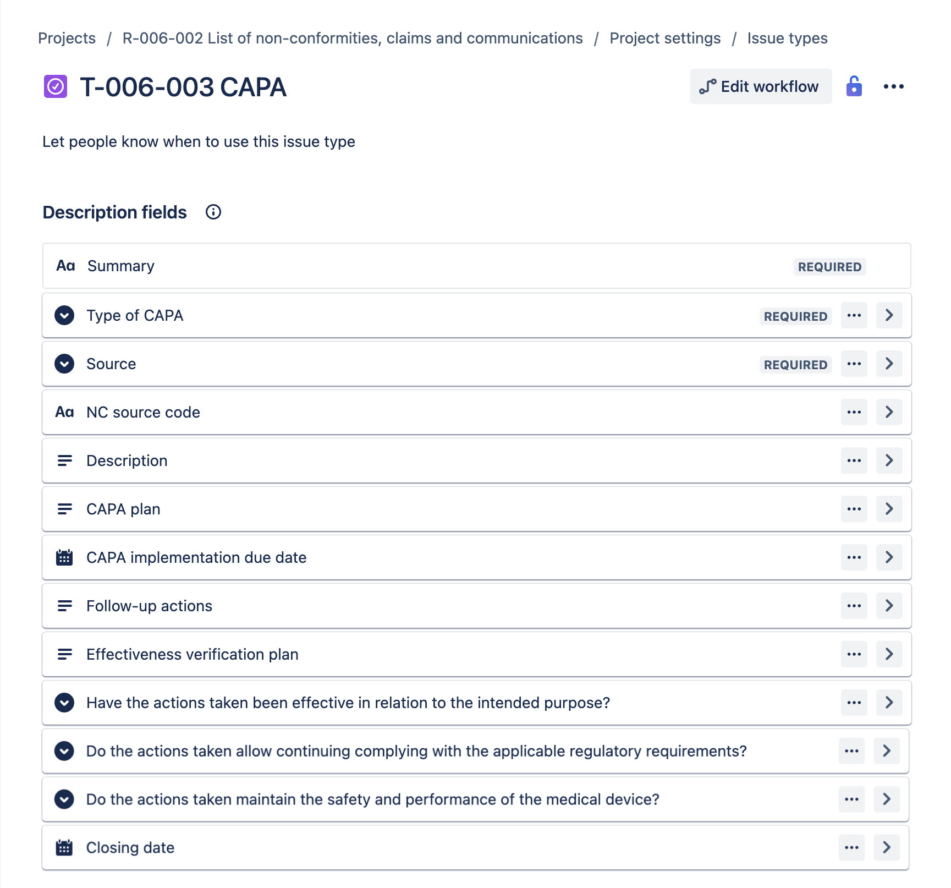Click the unlock padlock icon
Screen dimensions: 951x888
854,86
